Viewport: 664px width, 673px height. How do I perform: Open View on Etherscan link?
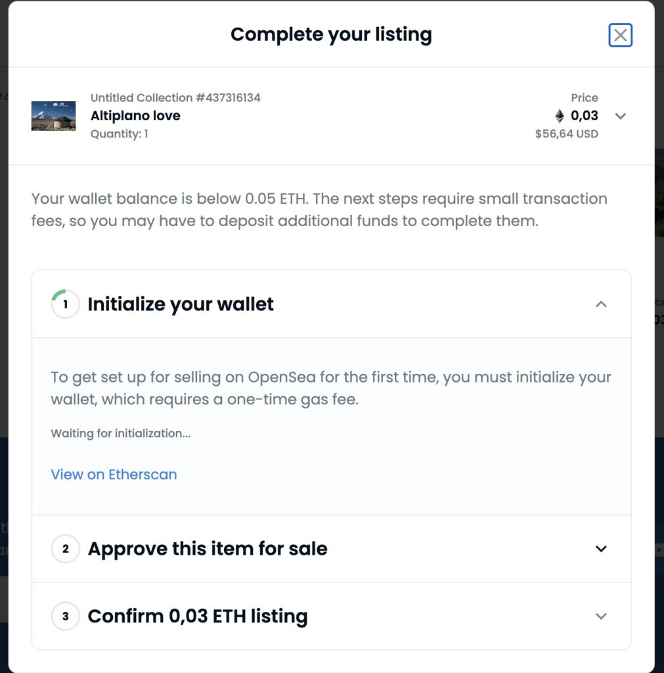(x=114, y=475)
